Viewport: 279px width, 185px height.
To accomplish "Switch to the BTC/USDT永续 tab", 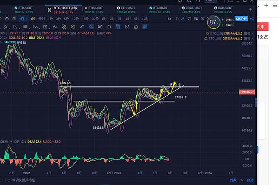I will (64, 10).
